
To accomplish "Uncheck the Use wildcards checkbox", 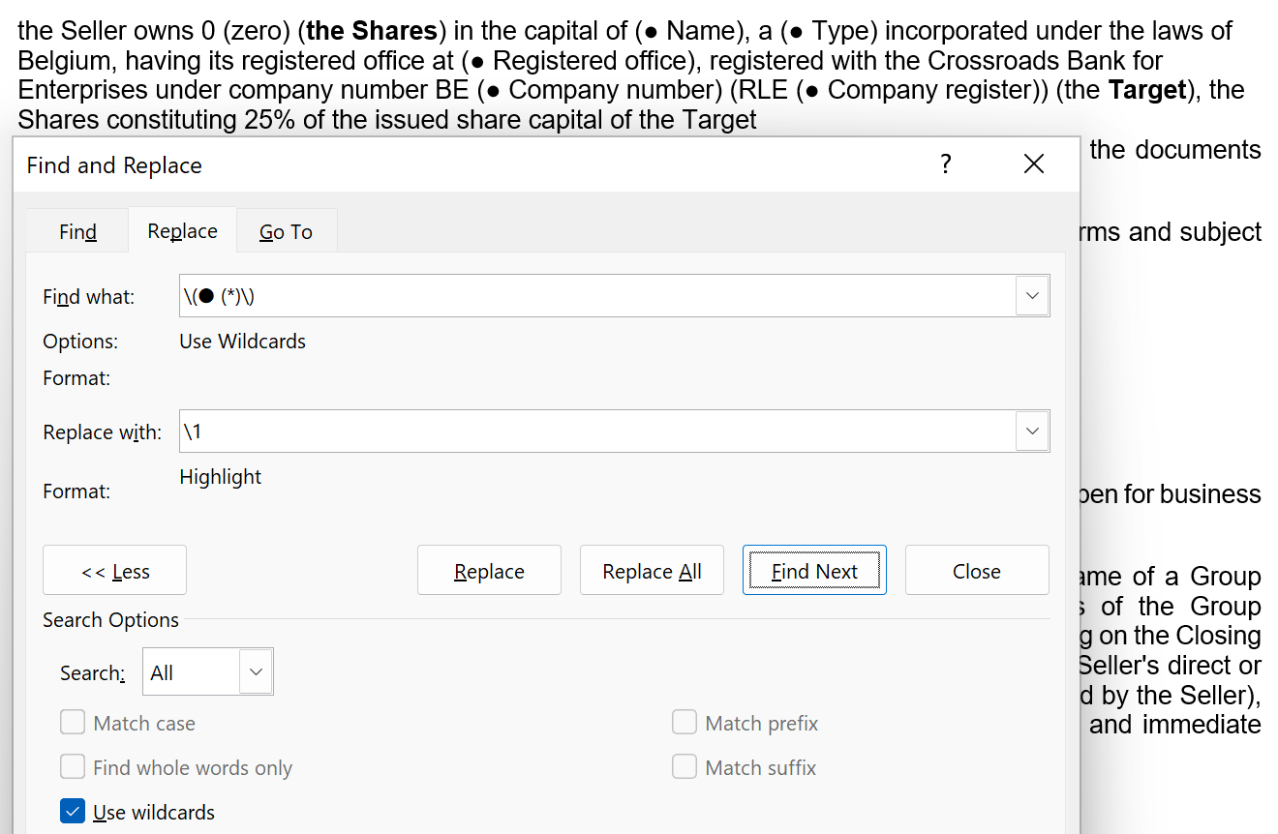I will (73, 812).
